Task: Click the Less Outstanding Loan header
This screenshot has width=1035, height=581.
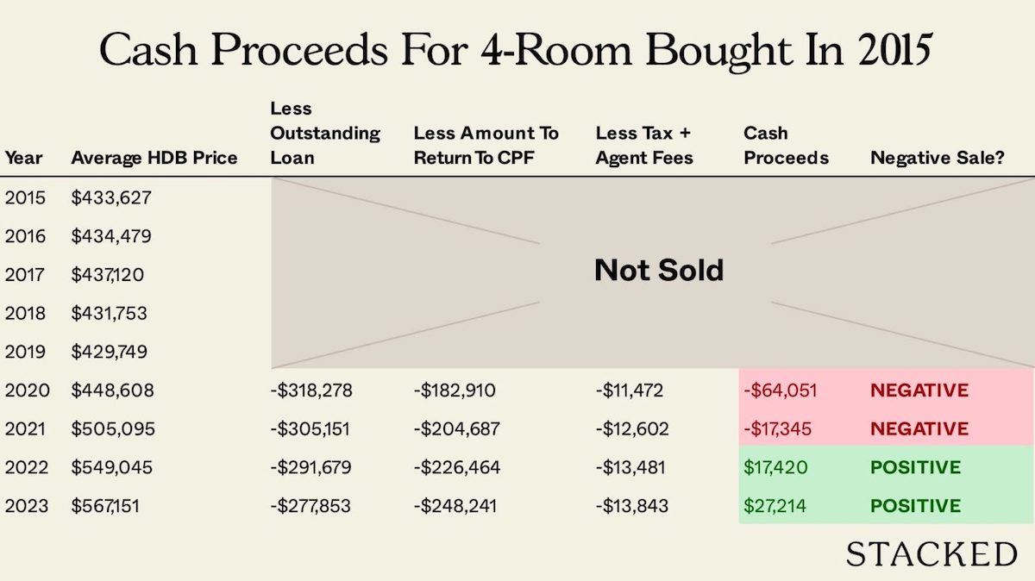Action: pos(325,134)
